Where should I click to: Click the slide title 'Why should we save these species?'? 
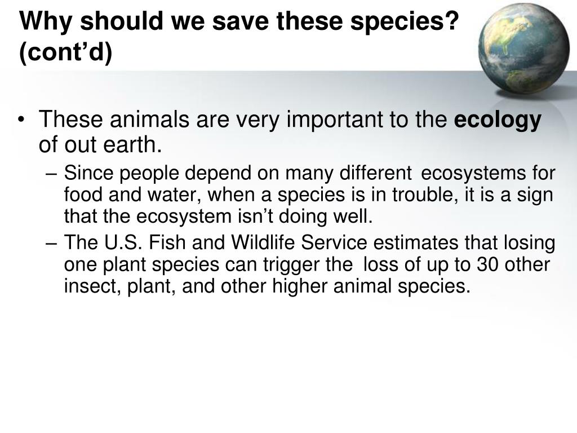point(239,21)
